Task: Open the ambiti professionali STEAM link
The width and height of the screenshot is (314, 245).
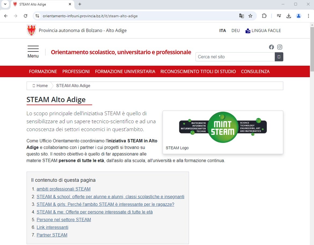Action: 63,189
